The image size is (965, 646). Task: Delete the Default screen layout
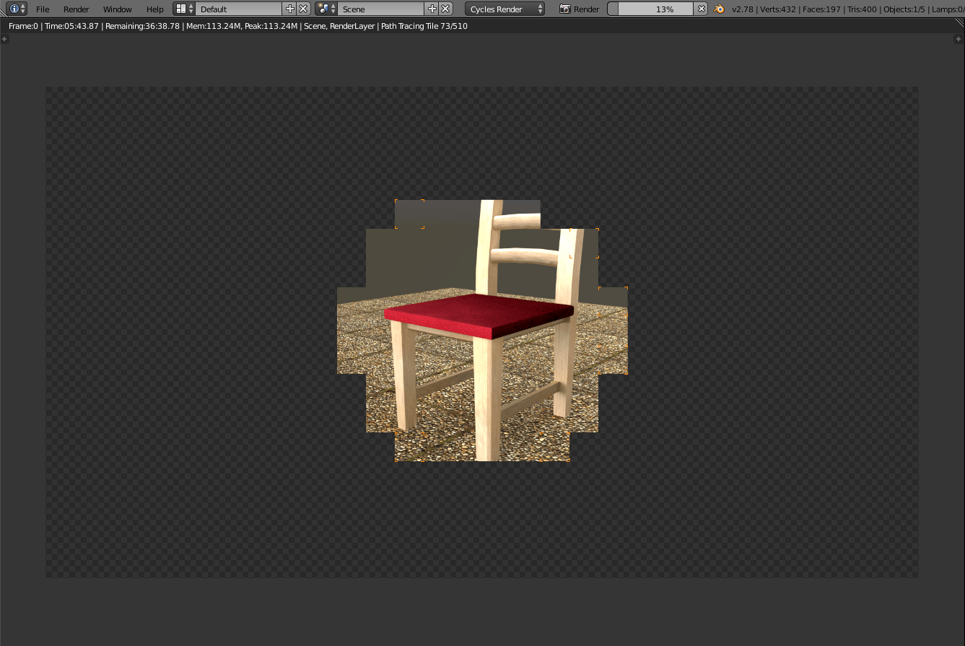coord(303,9)
